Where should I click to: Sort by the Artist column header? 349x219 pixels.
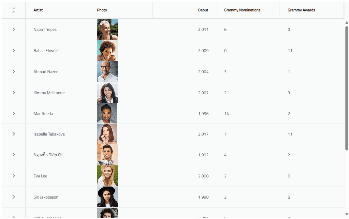coord(38,10)
